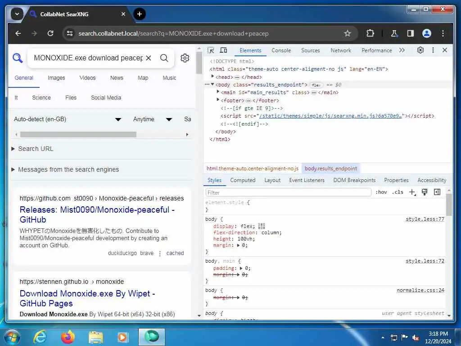This screenshot has height=346, width=461.
Task: Open Chrome side panel icon
Action: click(411, 33)
